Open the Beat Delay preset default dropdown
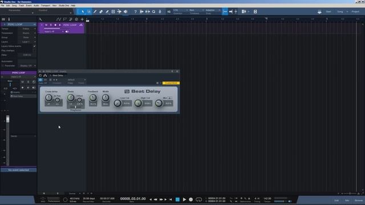 click(x=76, y=80)
